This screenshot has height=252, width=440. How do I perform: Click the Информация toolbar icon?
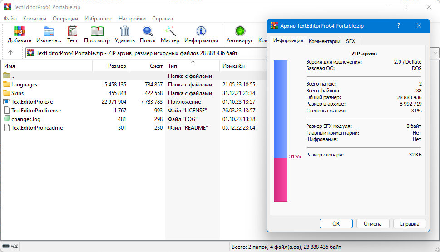[x=201, y=31]
